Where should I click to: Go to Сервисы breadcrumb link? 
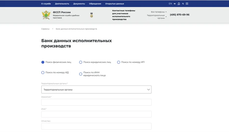click(45, 29)
